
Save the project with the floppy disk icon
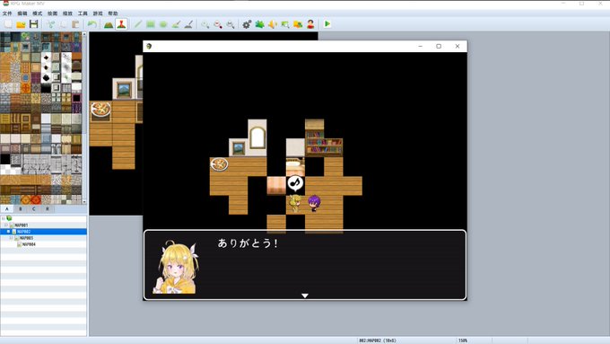click(x=34, y=24)
